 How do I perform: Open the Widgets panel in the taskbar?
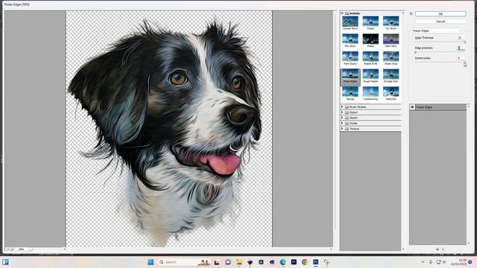coord(5,262)
